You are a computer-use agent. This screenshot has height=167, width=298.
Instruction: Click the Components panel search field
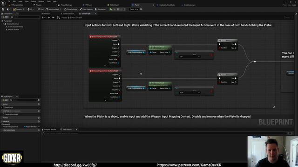[25, 17]
